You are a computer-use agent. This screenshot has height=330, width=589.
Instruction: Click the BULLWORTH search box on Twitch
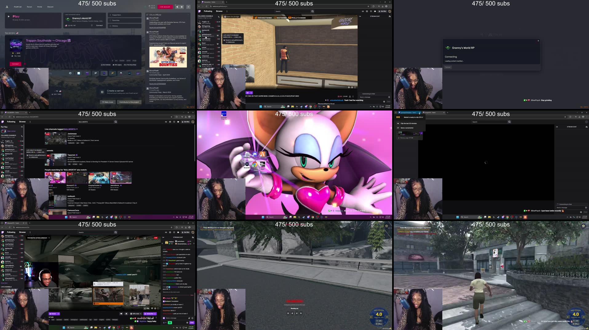pos(96,122)
